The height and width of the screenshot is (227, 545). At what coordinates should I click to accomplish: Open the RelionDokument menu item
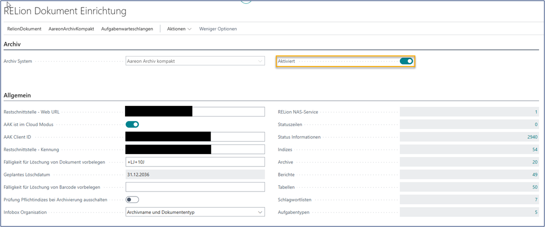coord(24,29)
